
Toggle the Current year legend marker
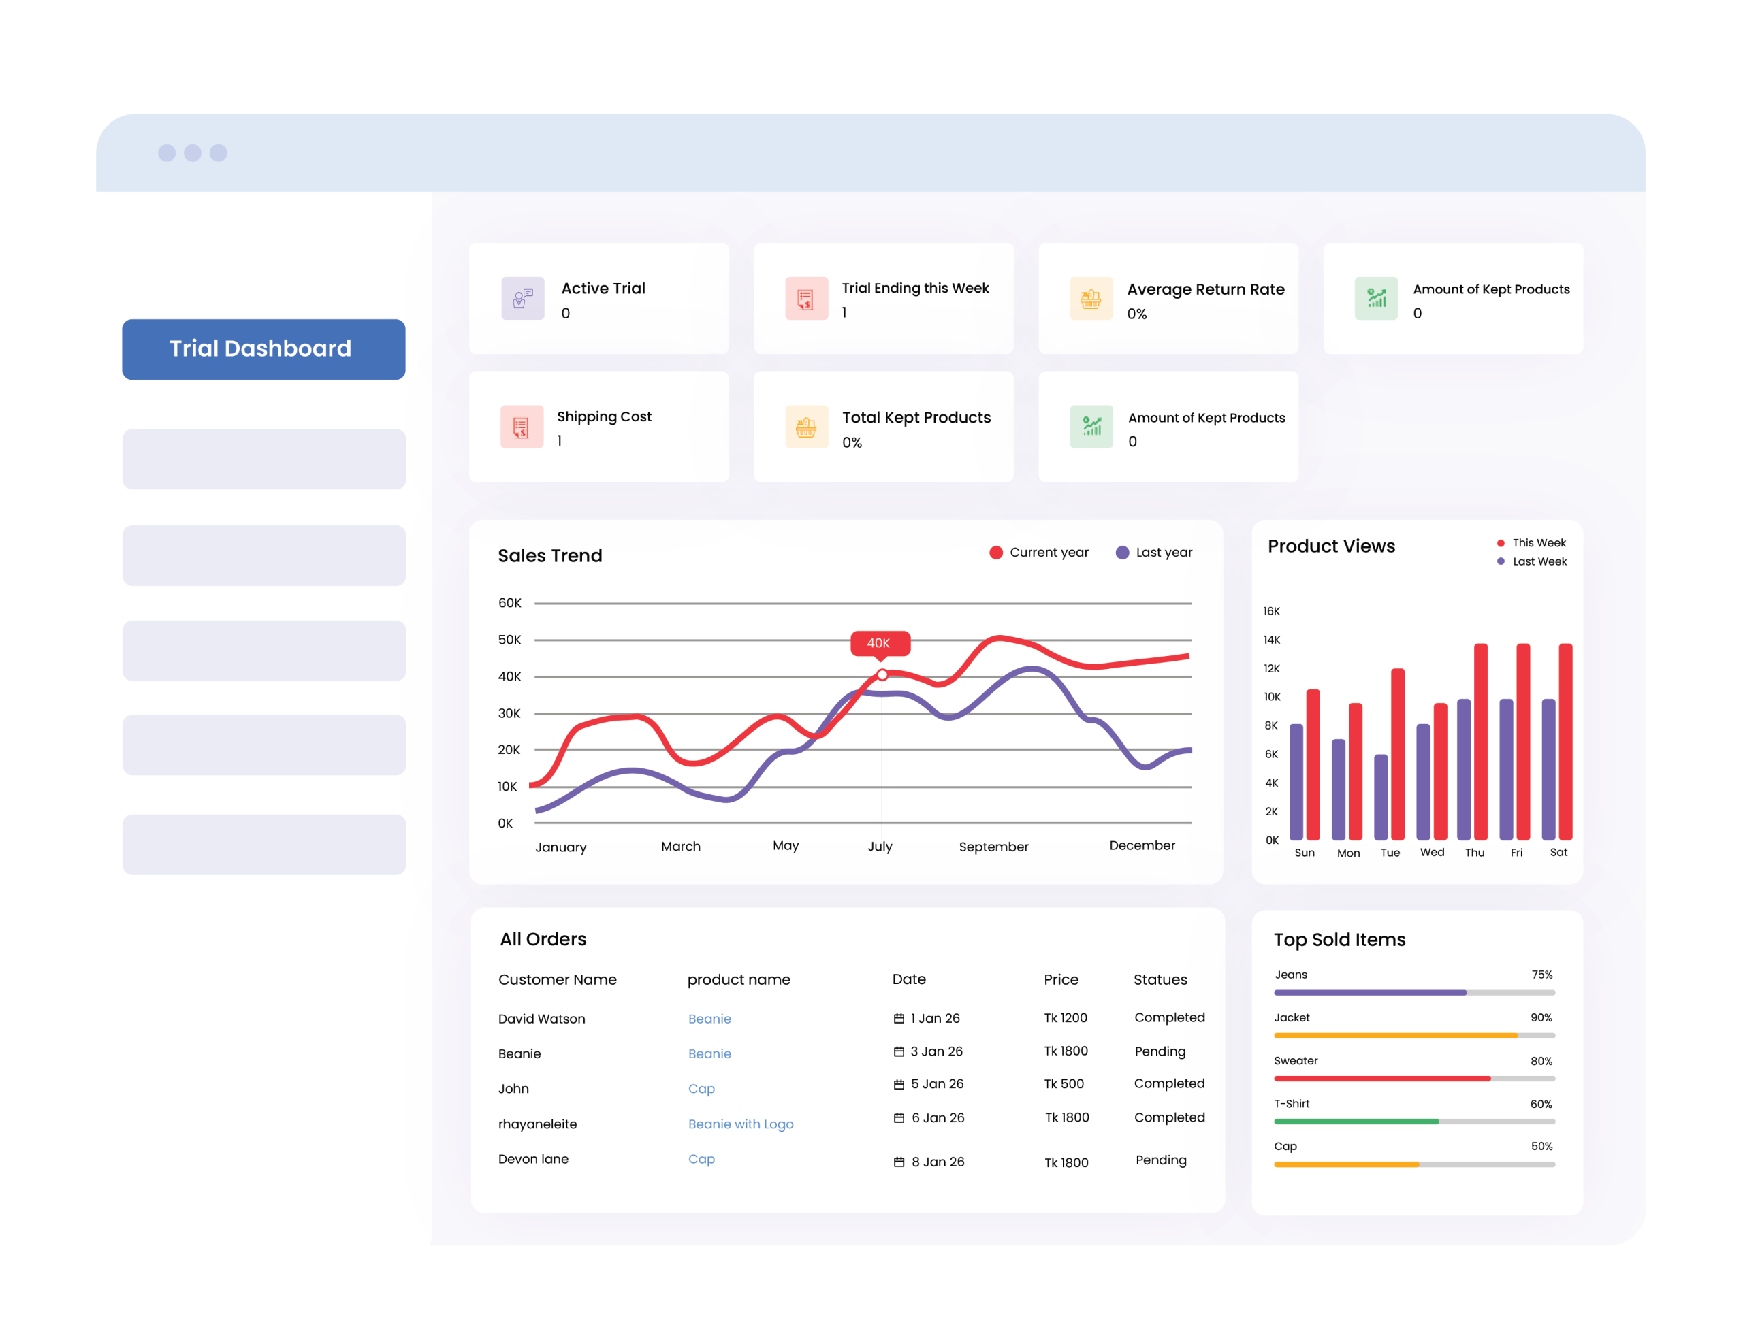pos(996,553)
